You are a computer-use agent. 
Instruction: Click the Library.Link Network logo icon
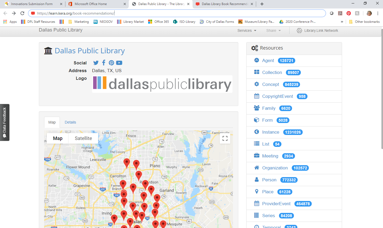coord(299,30)
